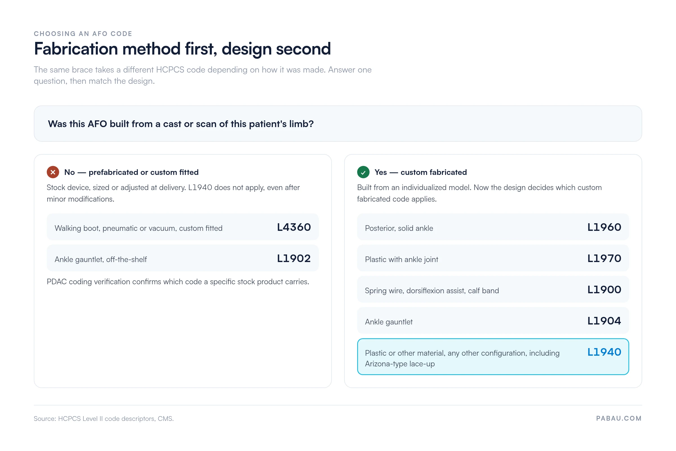Click the 'Yes — custom fabricated' heading

(x=421, y=172)
